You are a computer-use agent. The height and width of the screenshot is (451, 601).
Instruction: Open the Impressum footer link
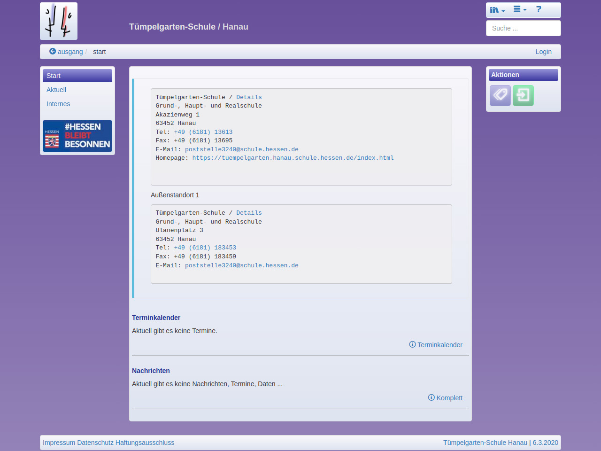[59, 443]
